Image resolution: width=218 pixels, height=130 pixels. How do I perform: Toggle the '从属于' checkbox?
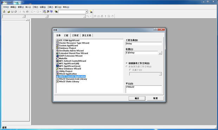coord(130,70)
